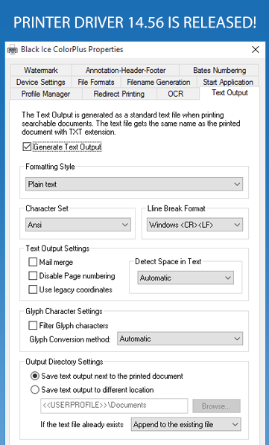The image size is (269, 445).
Task: Open the Line Break Format dropdown
Action: click(x=194, y=225)
